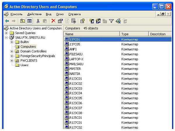Image resolution: width=175 pixels, height=131 pixels.
Task: Select computer 137C05 in list
Action: pos(75,44)
